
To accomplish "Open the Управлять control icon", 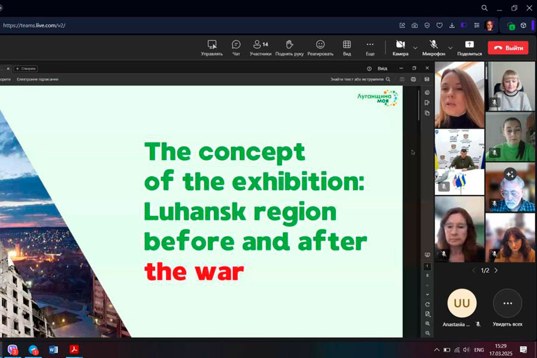I will coord(212,47).
